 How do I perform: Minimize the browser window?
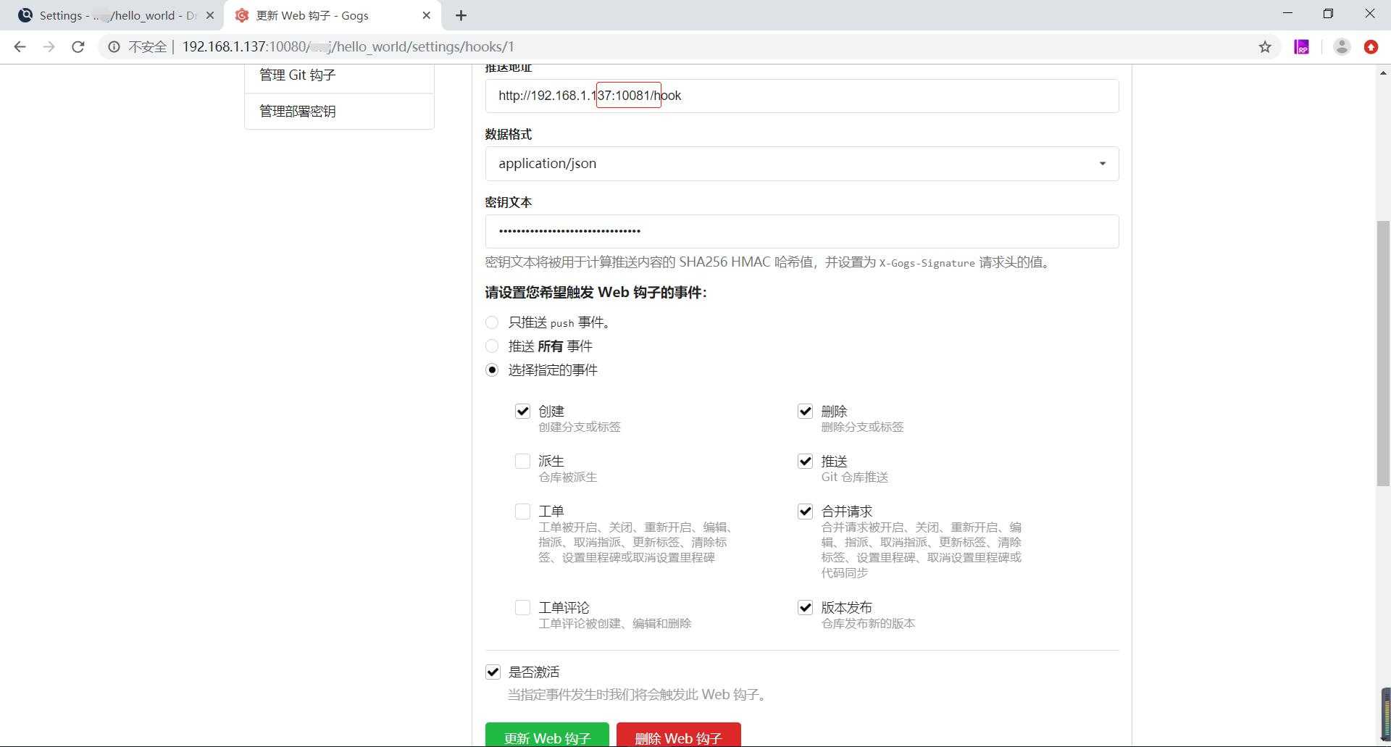[1287, 13]
